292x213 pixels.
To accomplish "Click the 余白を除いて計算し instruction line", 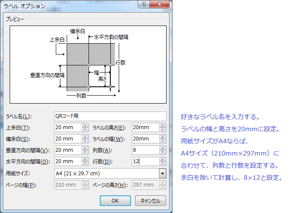I will [232, 178].
